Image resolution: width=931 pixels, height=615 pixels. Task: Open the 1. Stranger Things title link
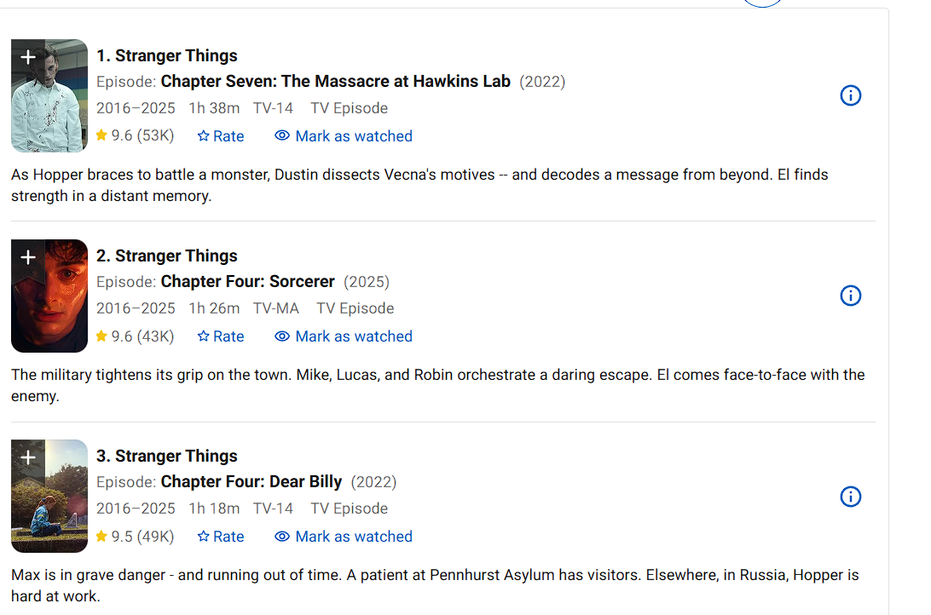(167, 56)
